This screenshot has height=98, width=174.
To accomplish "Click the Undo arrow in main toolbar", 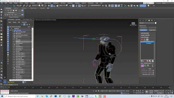I will (x=18, y=6).
